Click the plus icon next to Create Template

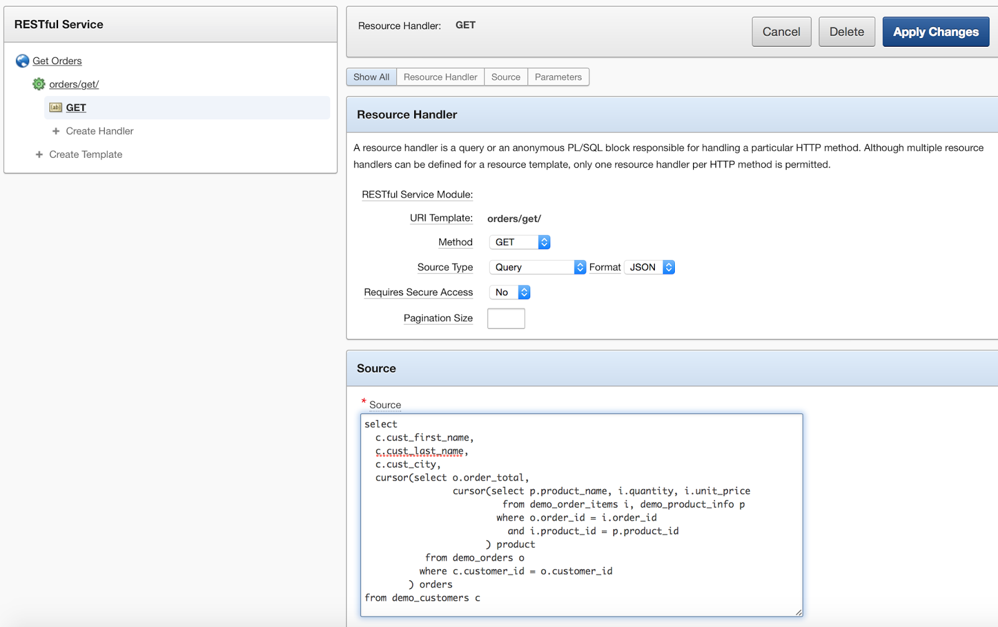pos(39,154)
